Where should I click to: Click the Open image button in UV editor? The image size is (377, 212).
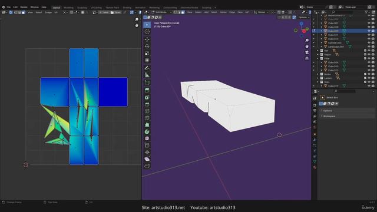(115, 12)
